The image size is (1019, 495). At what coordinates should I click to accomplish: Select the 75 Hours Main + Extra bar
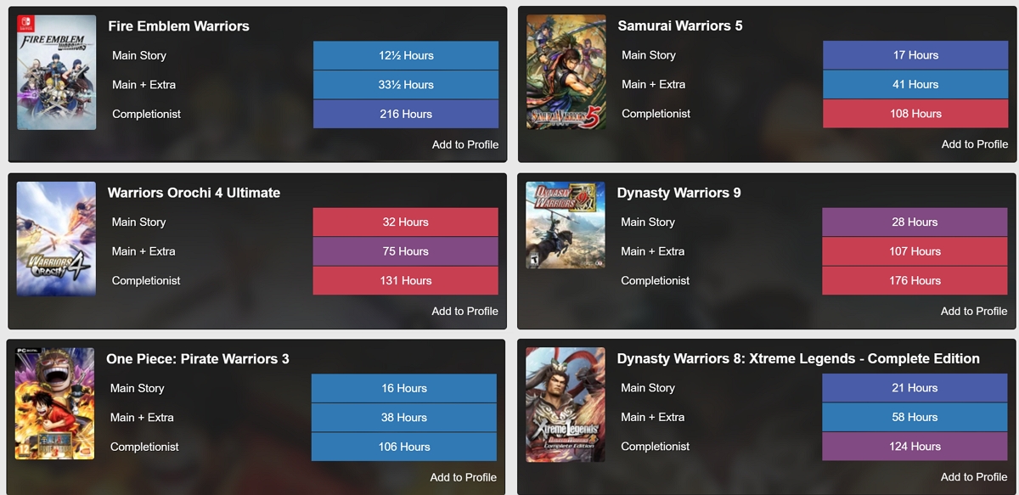[x=405, y=251]
